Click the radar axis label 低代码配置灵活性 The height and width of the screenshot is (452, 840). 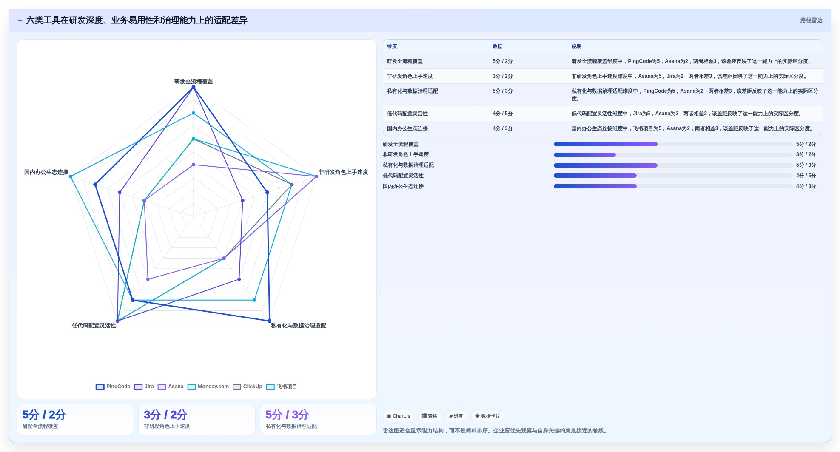94,326
